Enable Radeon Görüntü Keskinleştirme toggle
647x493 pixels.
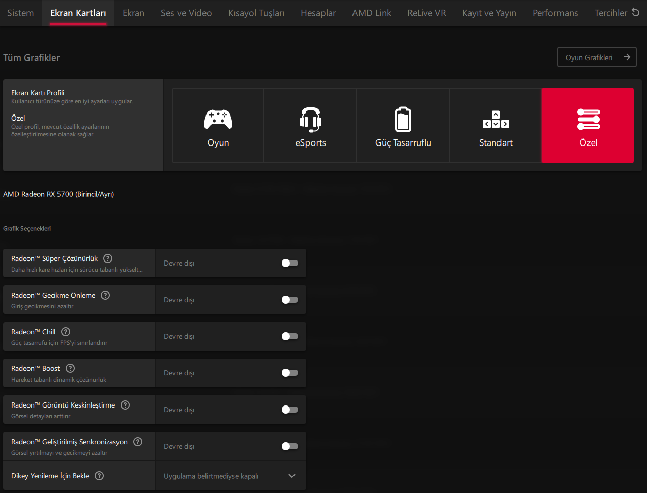point(290,410)
